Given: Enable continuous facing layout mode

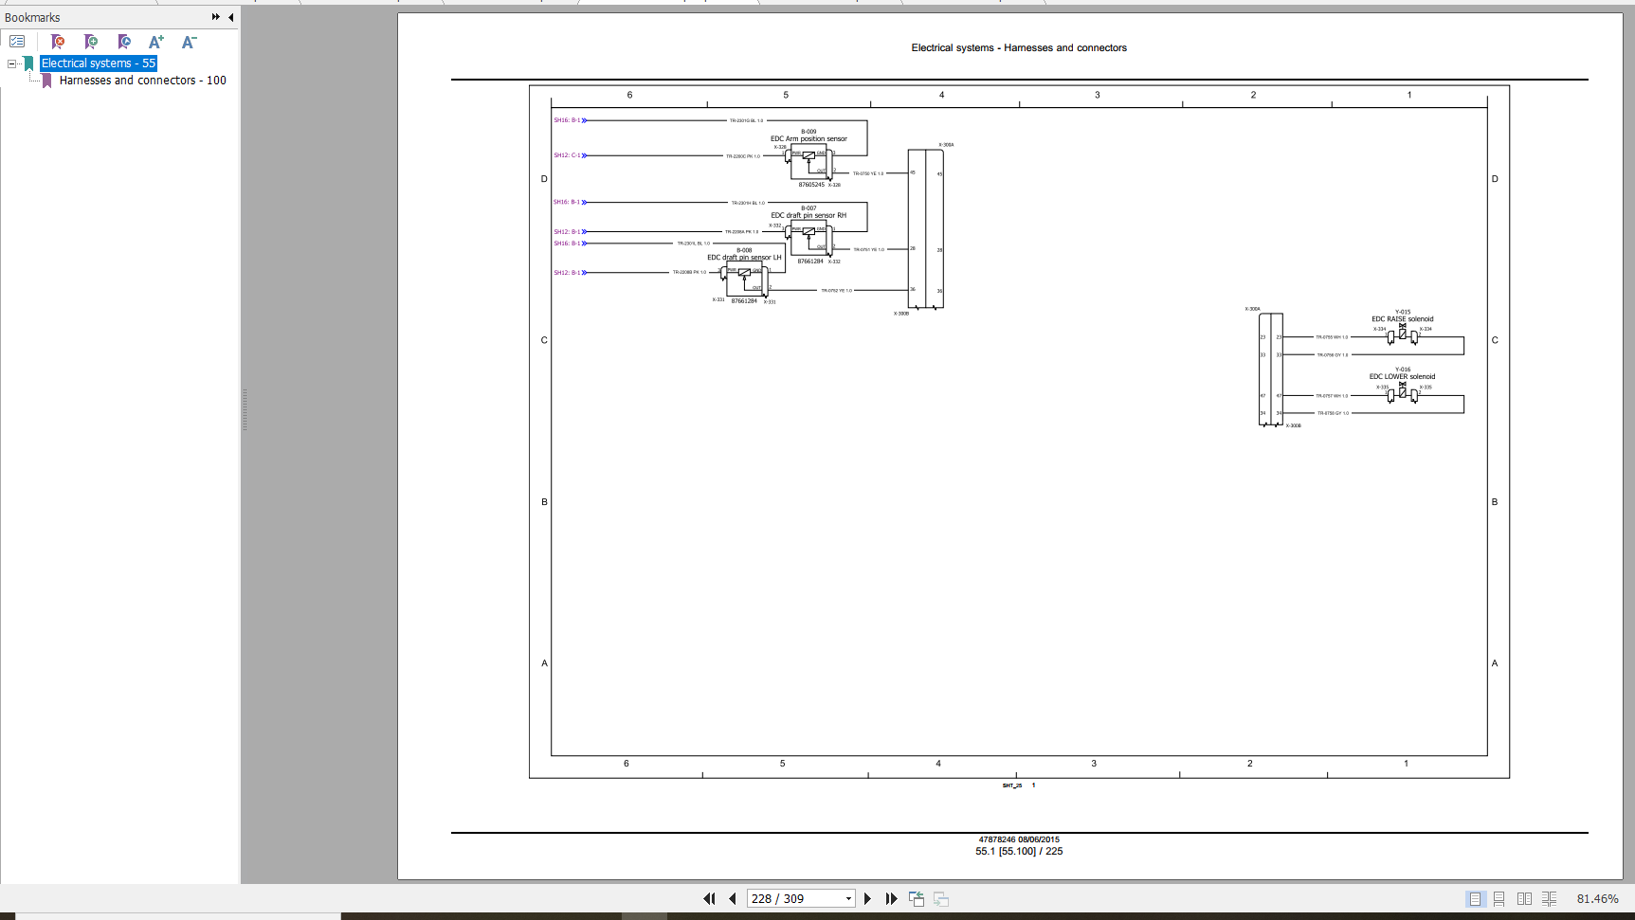Looking at the screenshot, I should 1549,898.
